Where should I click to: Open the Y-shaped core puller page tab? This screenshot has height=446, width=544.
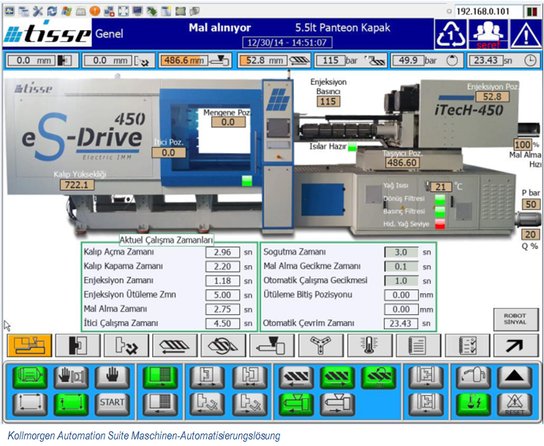[x=321, y=345]
